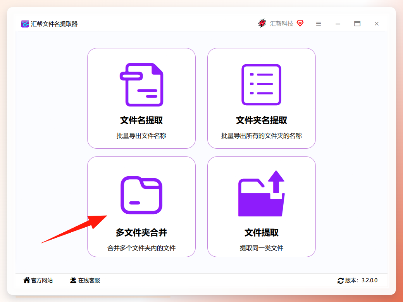This screenshot has height=302, width=403.
Task: Maximize the application window
Action: pyautogui.click(x=357, y=24)
